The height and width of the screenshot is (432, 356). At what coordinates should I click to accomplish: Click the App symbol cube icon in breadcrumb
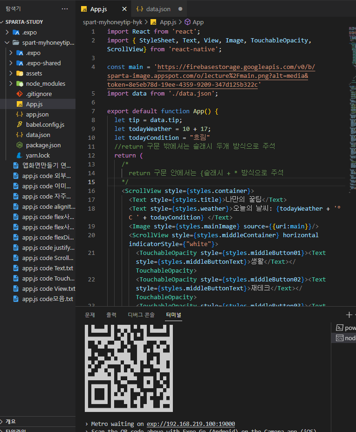click(x=187, y=22)
